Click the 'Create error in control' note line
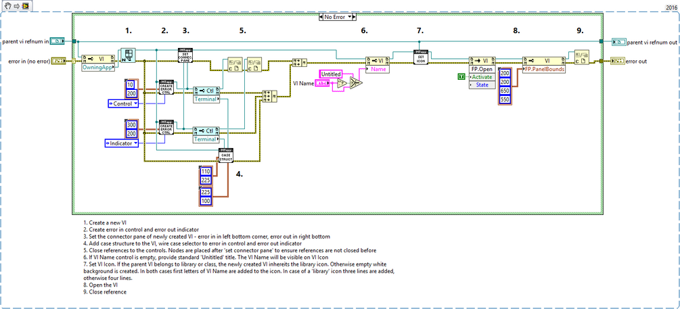The height and width of the screenshot is (309, 680). (x=141, y=229)
